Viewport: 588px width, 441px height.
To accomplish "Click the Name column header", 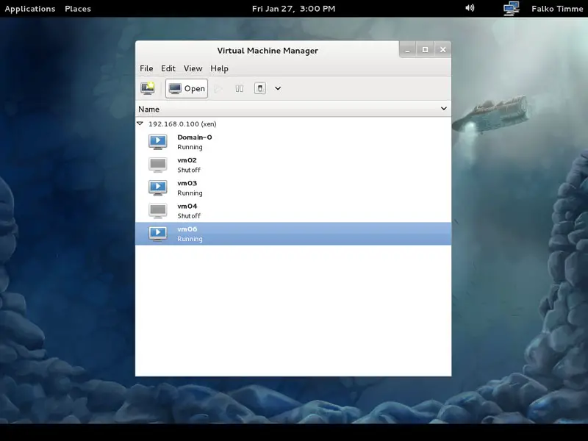I will coord(293,109).
